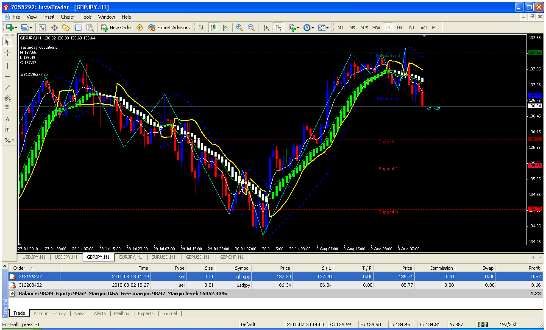Switch timeframe to H4
Image resolution: width=546 pixels, height=330 pixels.
point(399,28)
